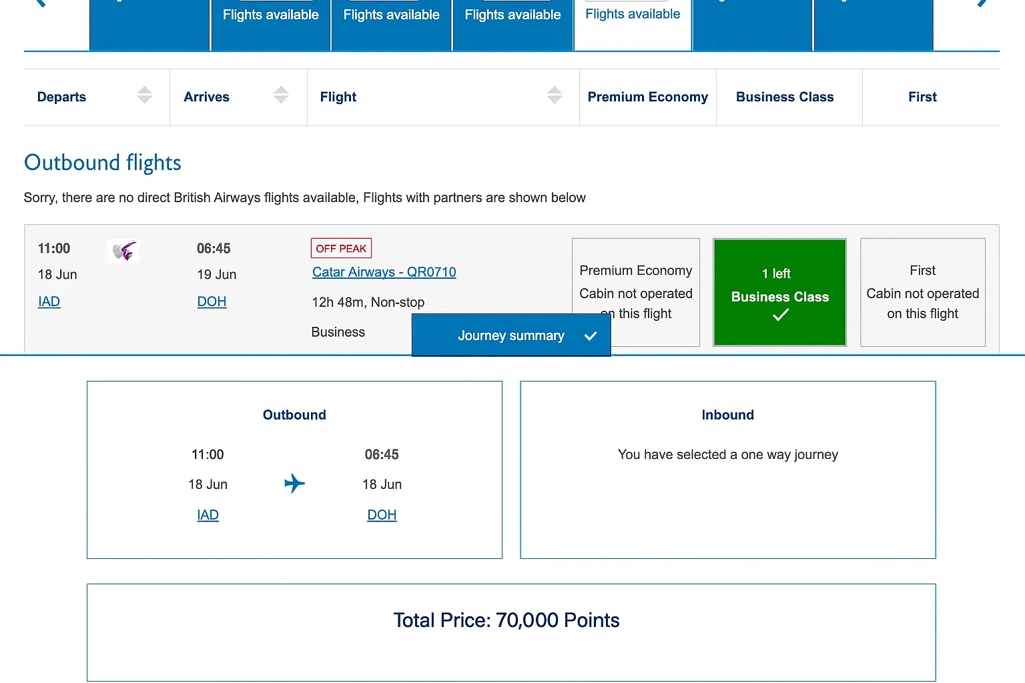Go to earlier dates with left arrow

40,3
